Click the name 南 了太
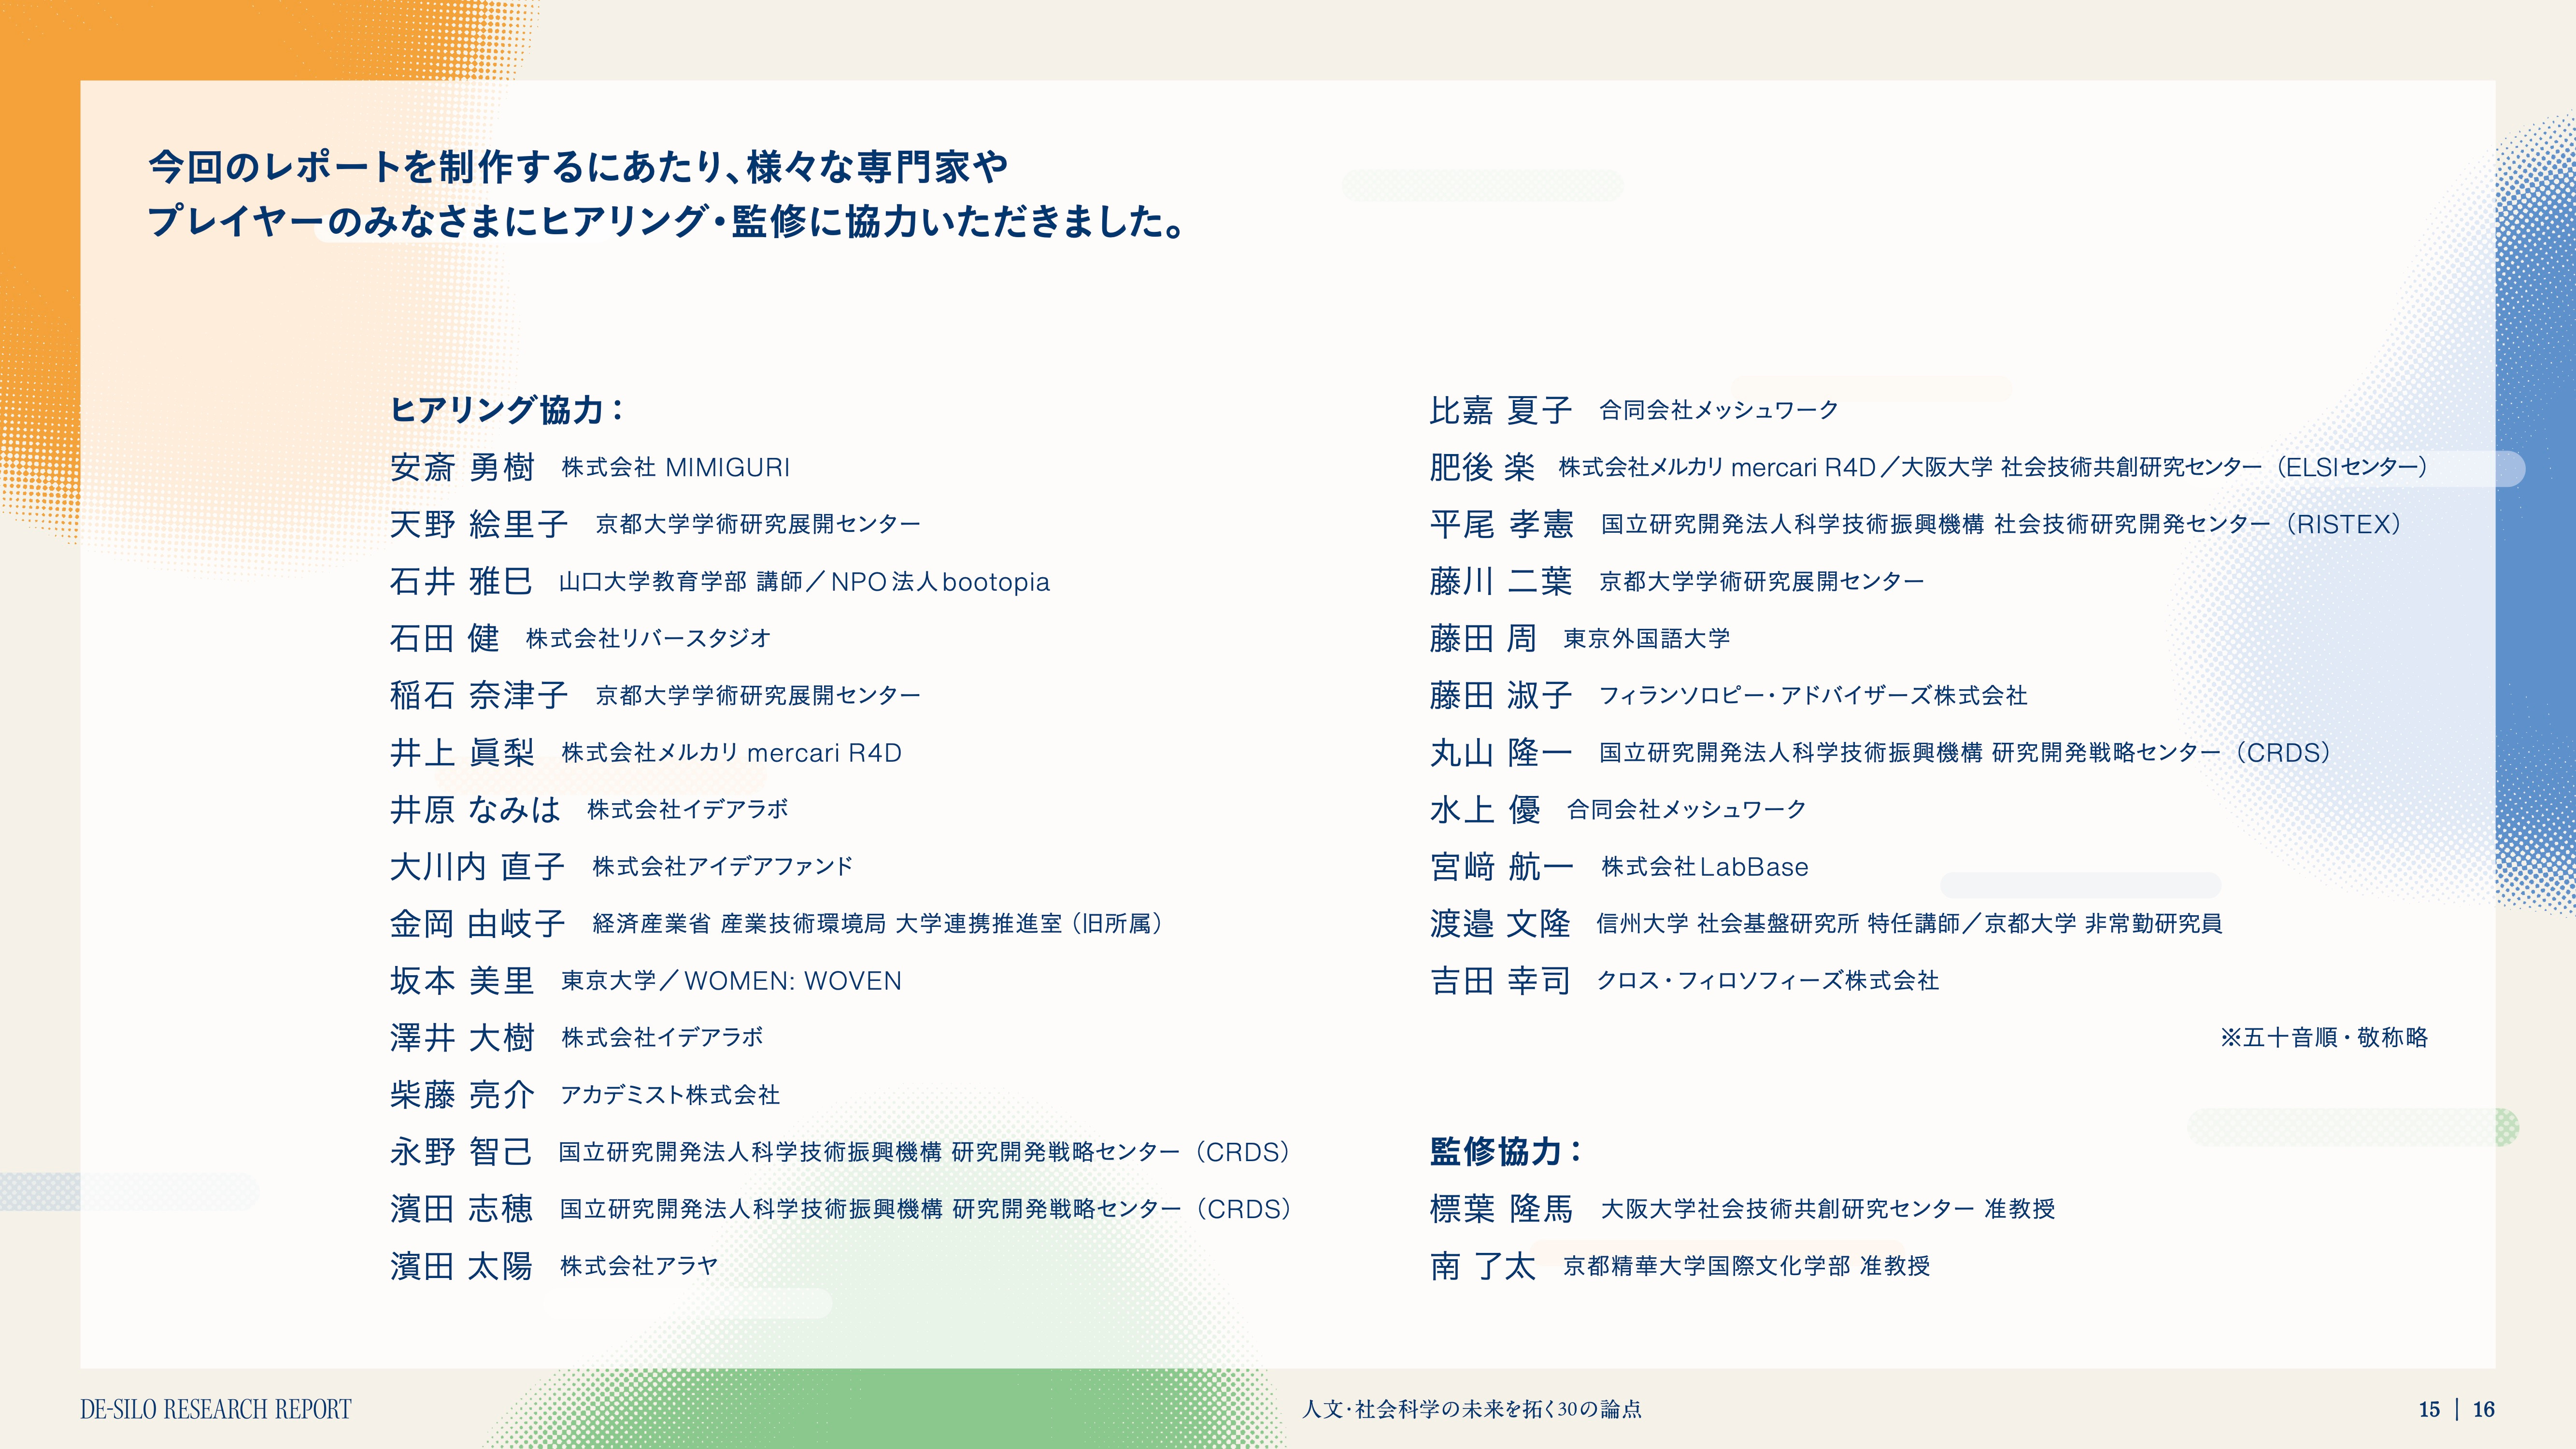Image resolution: width=2576 pixels, height=1449 pixels. [1482, 1266]
